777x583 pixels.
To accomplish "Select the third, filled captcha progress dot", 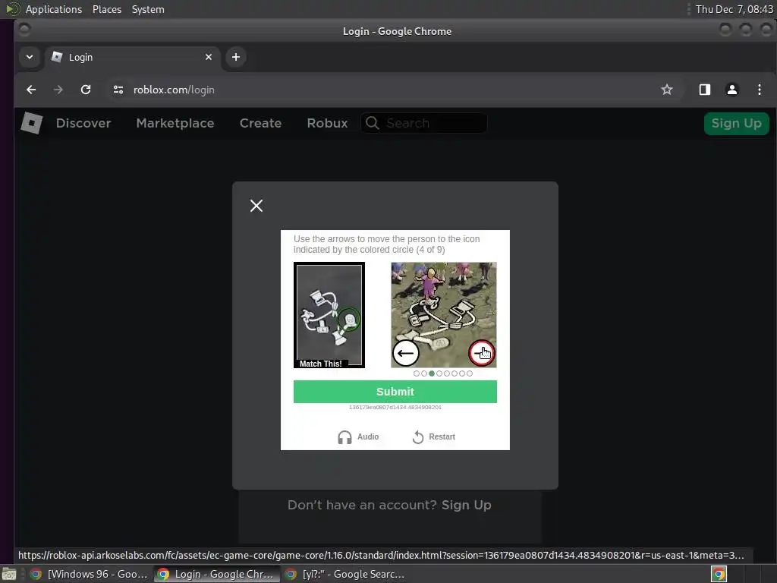I will [432, 373].
